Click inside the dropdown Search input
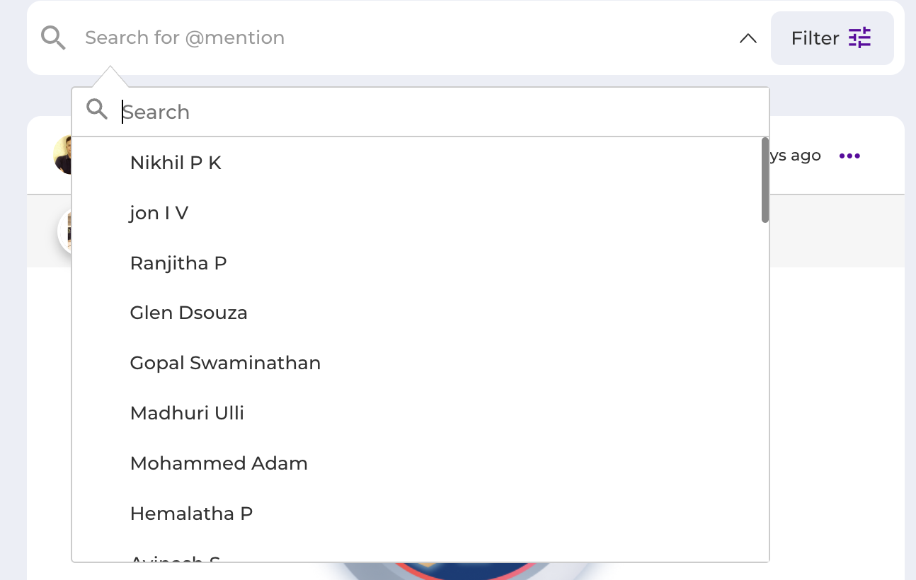 click(x=442, y=112)
